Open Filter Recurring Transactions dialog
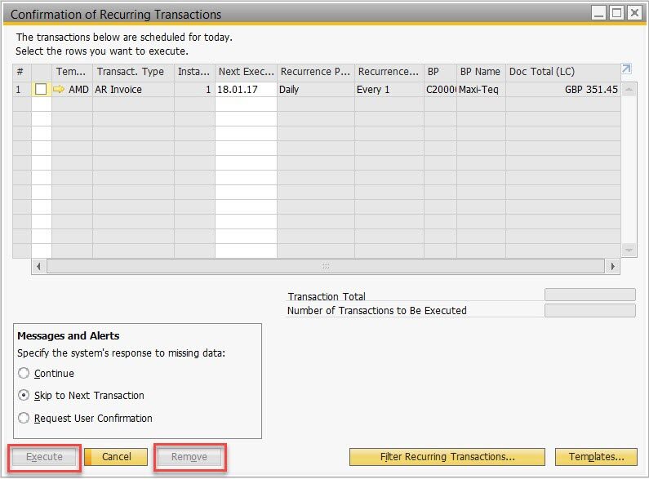This screenshot has width=649, height=479. pyautogui.click(x=447, y=457)
